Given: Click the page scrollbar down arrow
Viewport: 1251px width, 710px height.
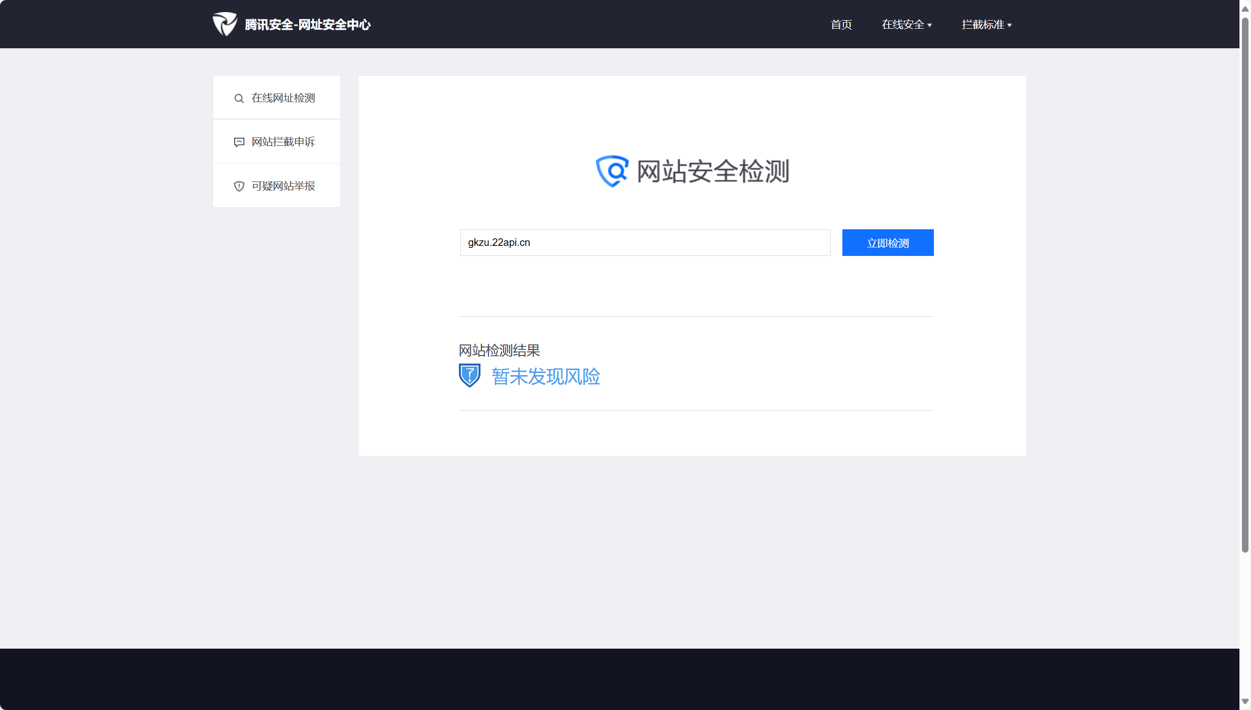Looking at the screenshot, I should click(1245, 701).
